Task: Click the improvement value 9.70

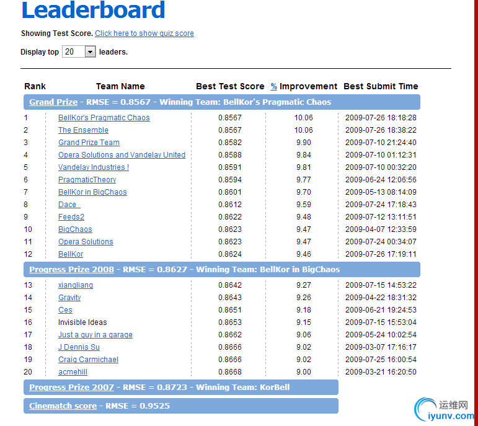Action: 304,192
